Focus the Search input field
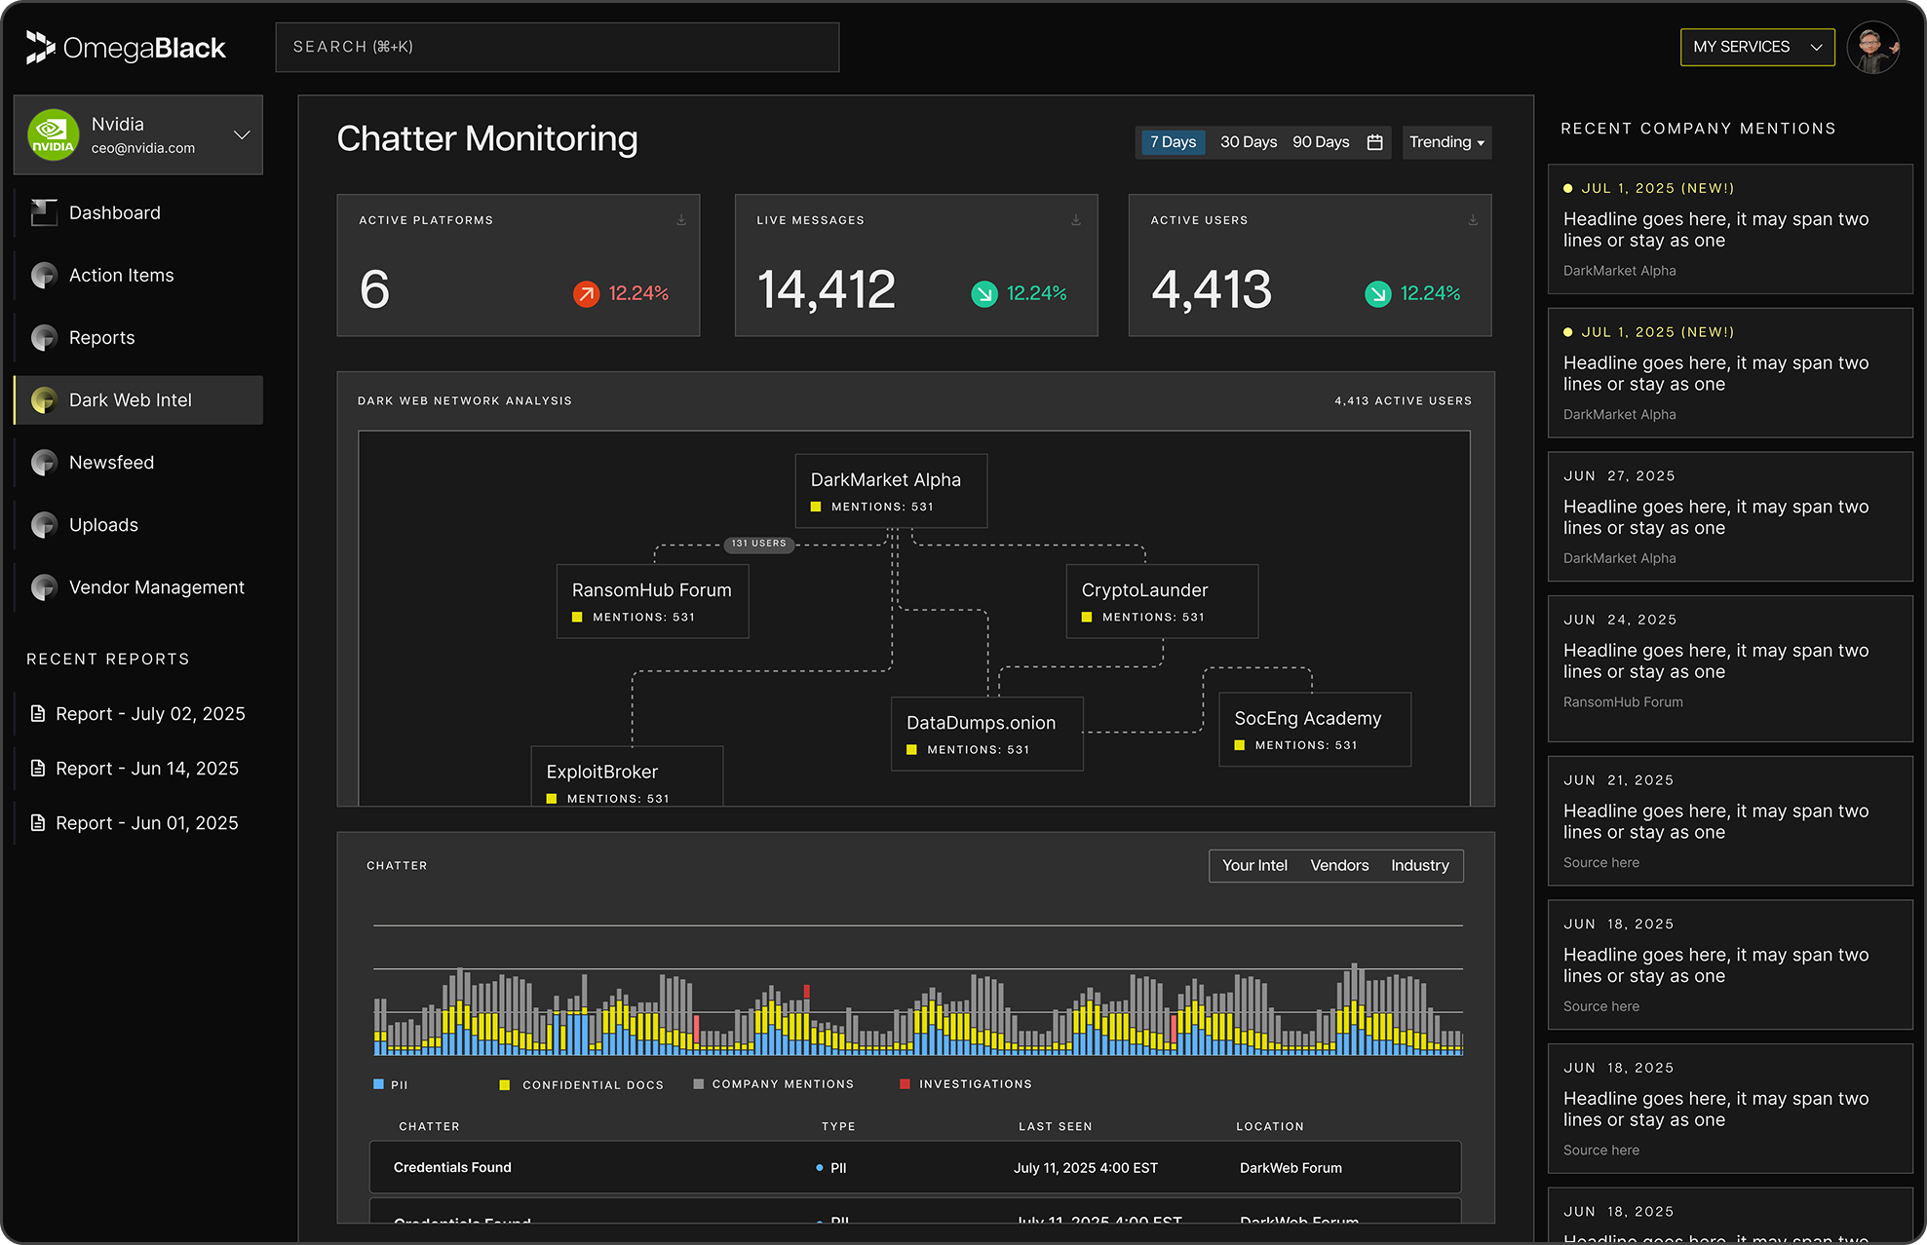 point(557,47)
